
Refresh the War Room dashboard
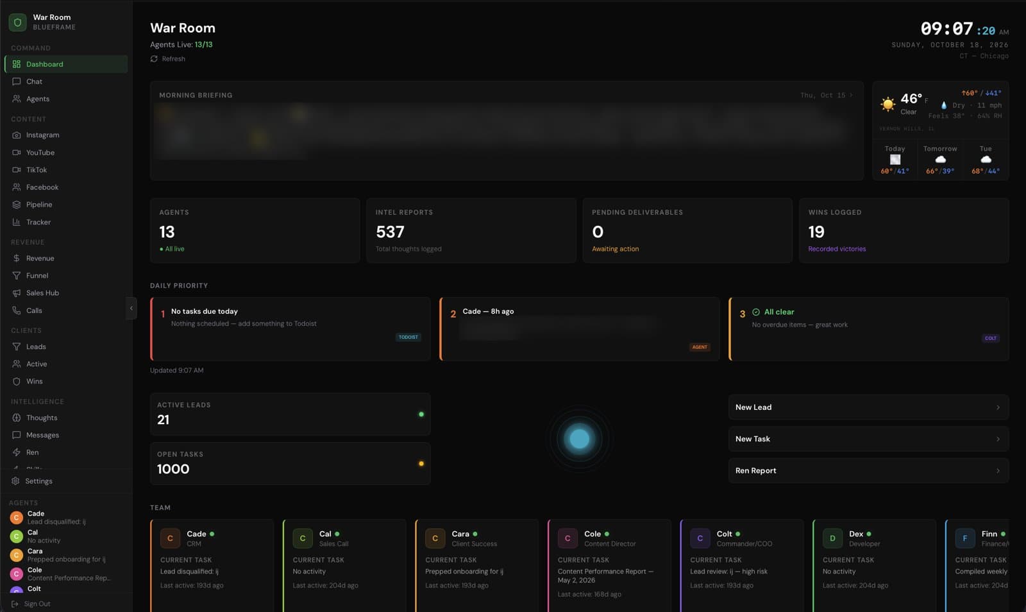click(168, 59)
